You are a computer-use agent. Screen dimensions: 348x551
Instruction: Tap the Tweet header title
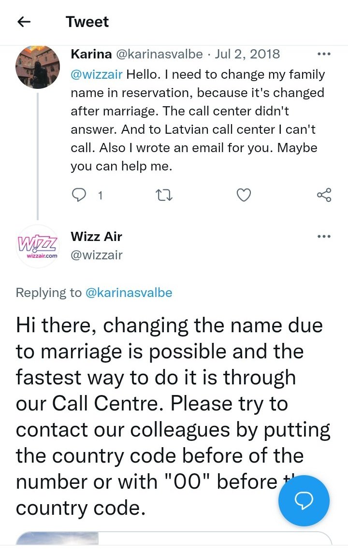[x=87, y=22]
